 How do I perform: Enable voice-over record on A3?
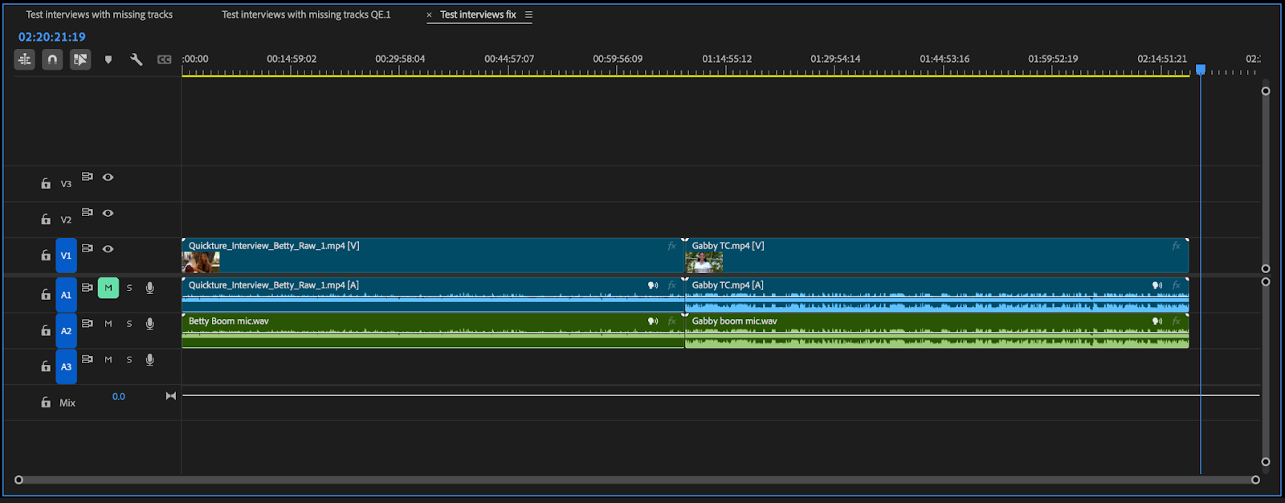[150, 360]
